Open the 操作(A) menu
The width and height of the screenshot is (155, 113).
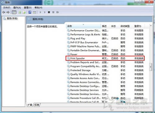click(x=17, y=8)
